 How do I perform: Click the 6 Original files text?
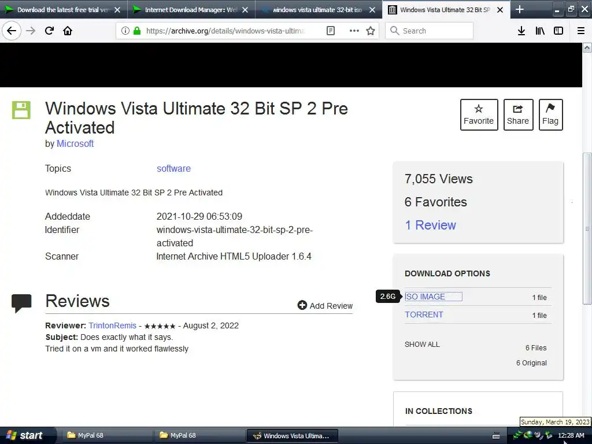point(531,363)
